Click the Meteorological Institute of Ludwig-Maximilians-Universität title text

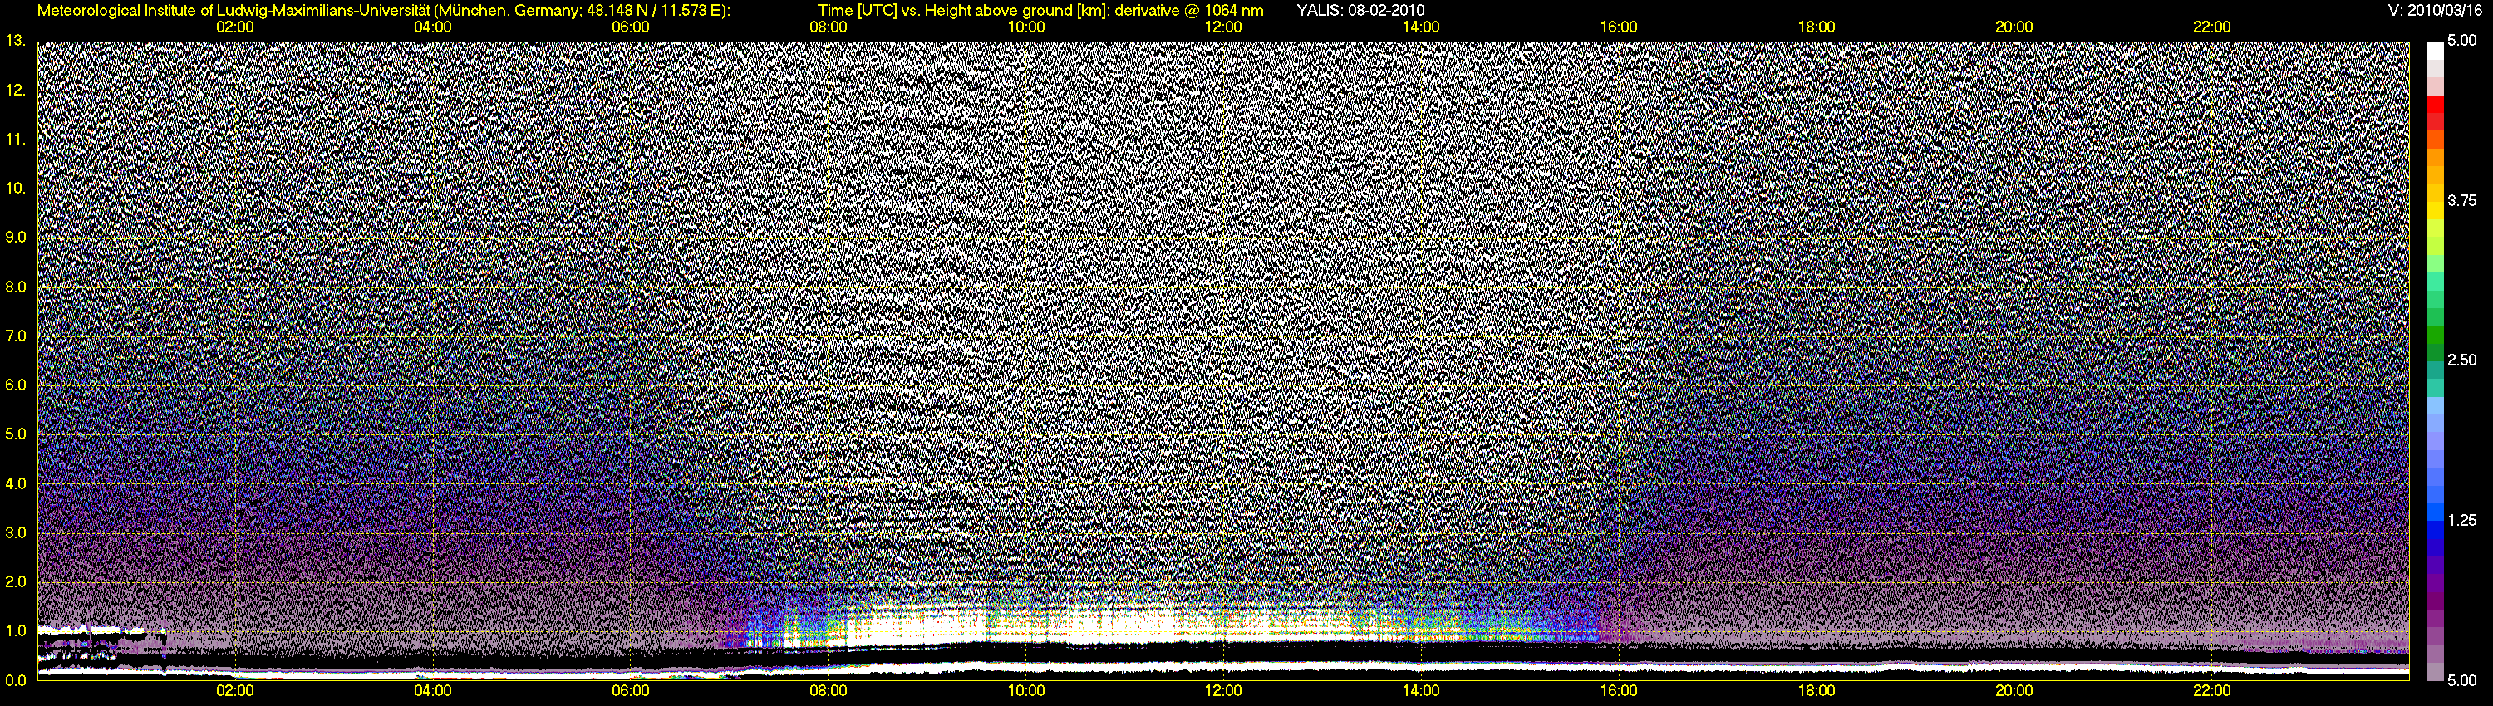[234, 11]
